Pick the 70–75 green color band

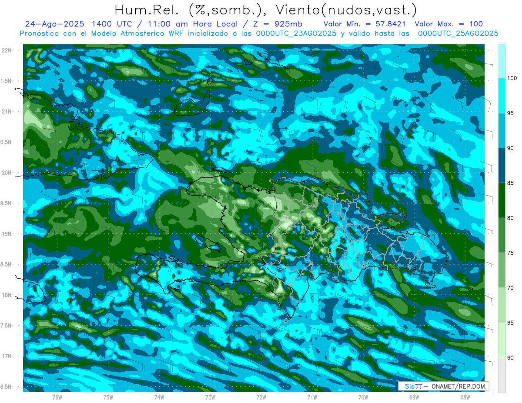(502, 270)
